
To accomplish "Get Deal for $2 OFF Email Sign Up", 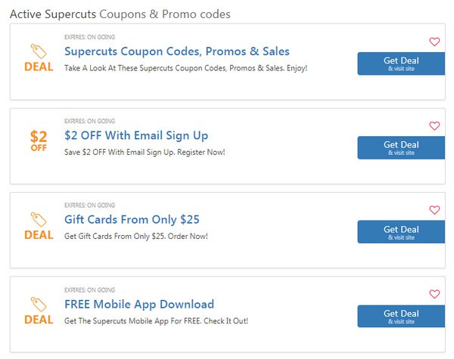I will (400, 147).
